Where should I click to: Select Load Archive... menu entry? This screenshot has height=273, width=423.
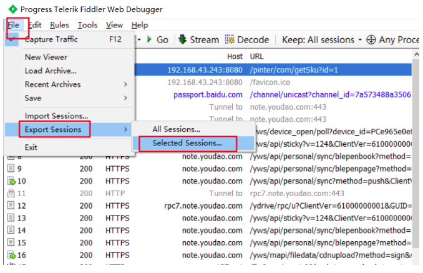(69, 71)
